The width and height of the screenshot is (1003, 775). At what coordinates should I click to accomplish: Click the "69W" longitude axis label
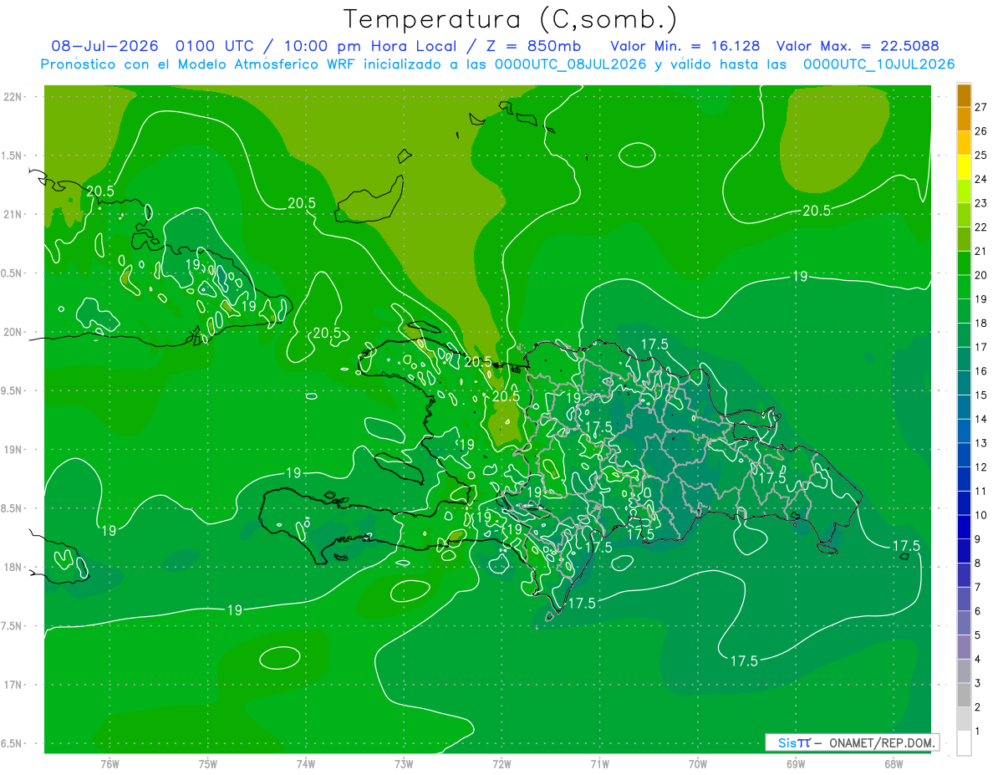796,764
